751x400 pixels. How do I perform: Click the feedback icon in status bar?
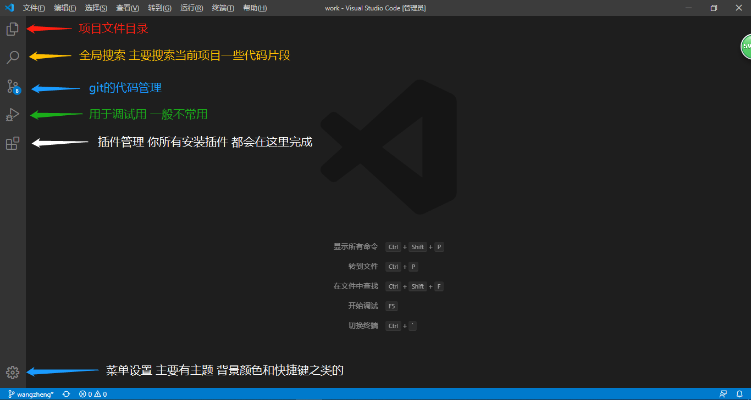pos(723,394)
